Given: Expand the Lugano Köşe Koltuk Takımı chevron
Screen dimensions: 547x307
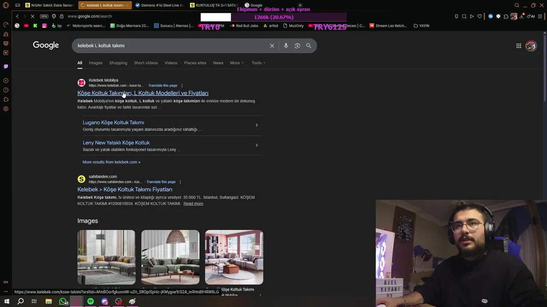Looking at the screenshot, I should coord(256,125).
